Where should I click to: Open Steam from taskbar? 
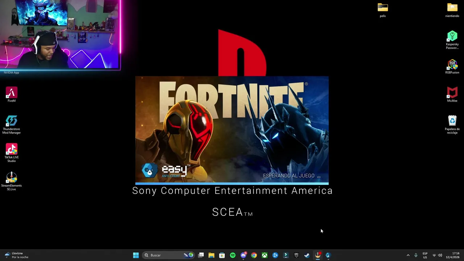tap(307, 255)
